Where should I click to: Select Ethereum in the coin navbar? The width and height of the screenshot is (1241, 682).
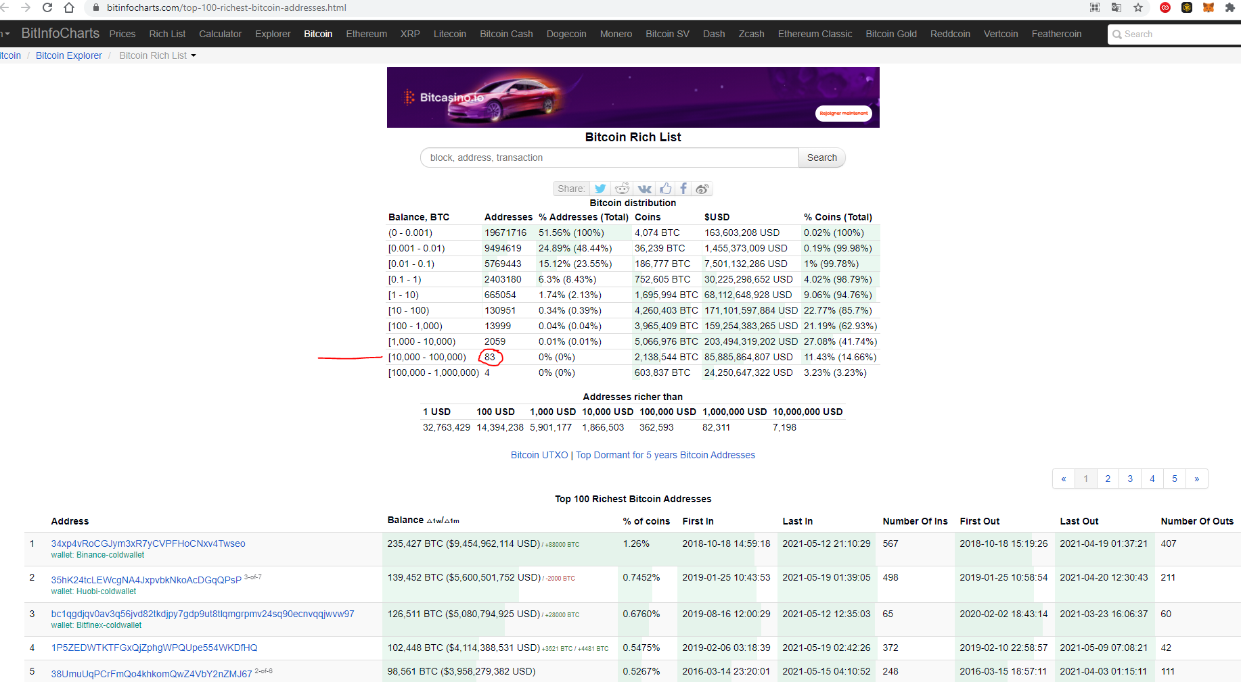click(367, 34)
